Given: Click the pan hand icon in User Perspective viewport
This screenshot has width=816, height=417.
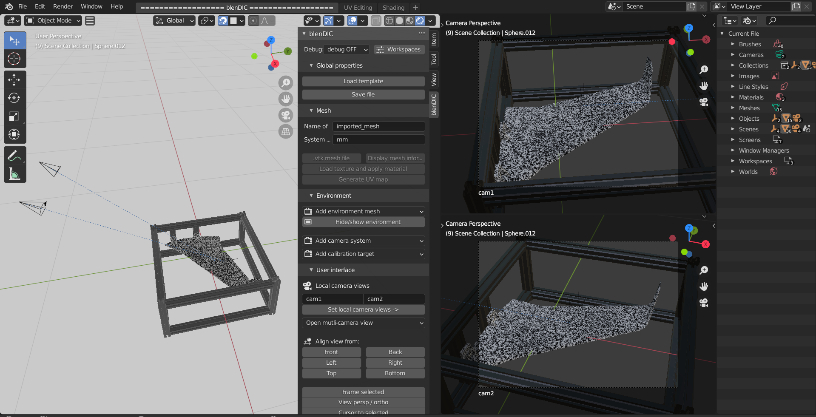Looking at the screenshot, I should (286, 99).
